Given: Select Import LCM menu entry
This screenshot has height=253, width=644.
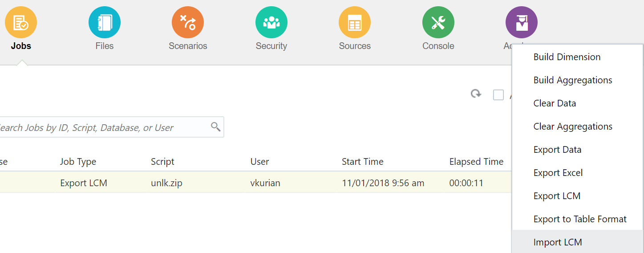Looking at the screenshot, I should pos(558,242).
